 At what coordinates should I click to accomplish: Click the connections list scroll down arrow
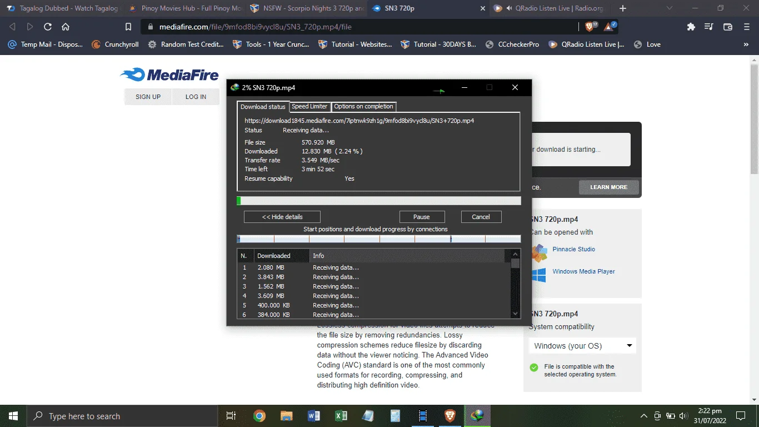pyautogui.click(x=515, y=314)
